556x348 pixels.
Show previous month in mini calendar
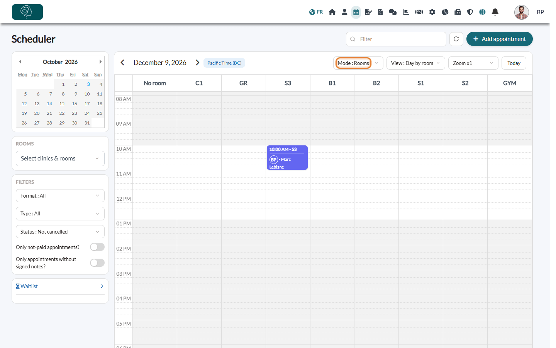20,62
